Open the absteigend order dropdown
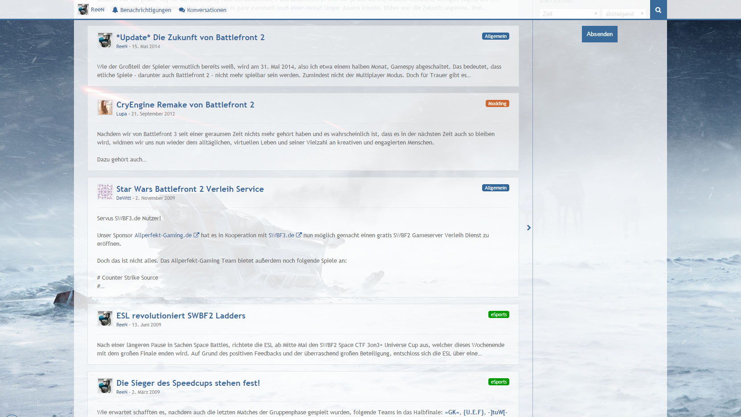 click(624, 14)
